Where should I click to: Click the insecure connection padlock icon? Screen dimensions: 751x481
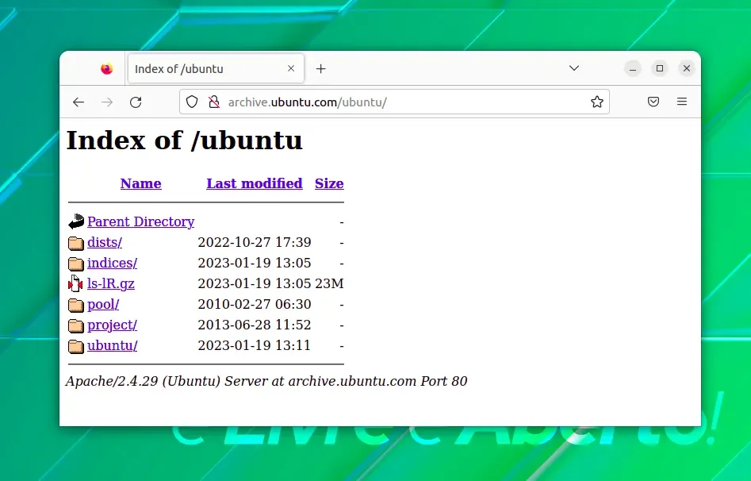[x=214, y=102]
